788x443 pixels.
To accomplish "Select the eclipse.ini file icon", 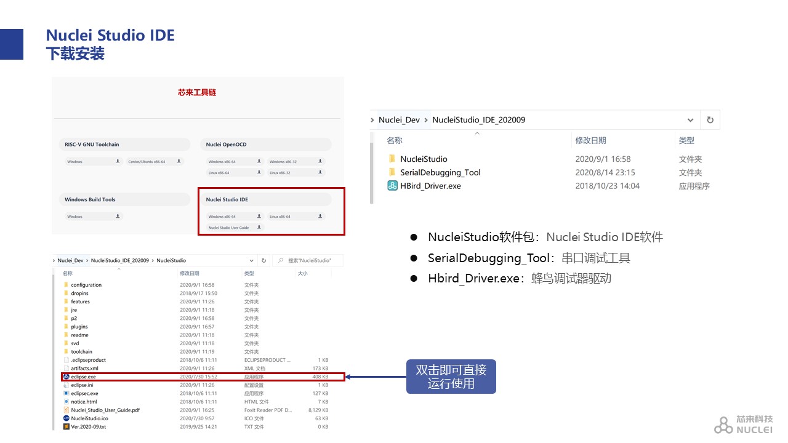I will coord(66,385).
